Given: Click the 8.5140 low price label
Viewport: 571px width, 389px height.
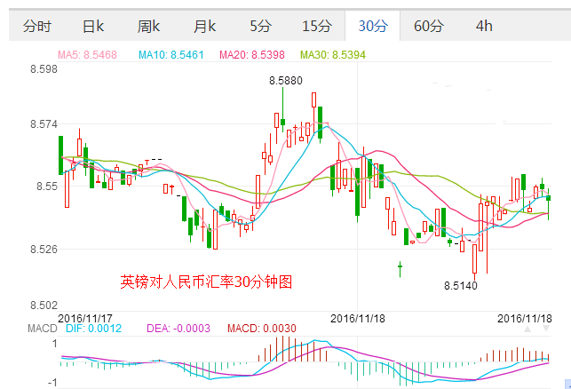Looking at the screenshot, I should pyautogui.click(x=460, y=286).
